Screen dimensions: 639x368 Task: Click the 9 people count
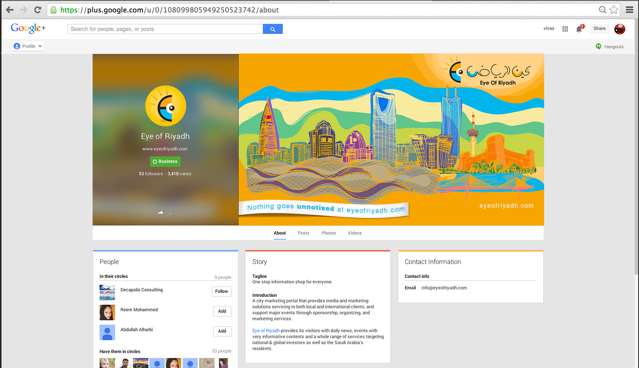coord(223,277)
